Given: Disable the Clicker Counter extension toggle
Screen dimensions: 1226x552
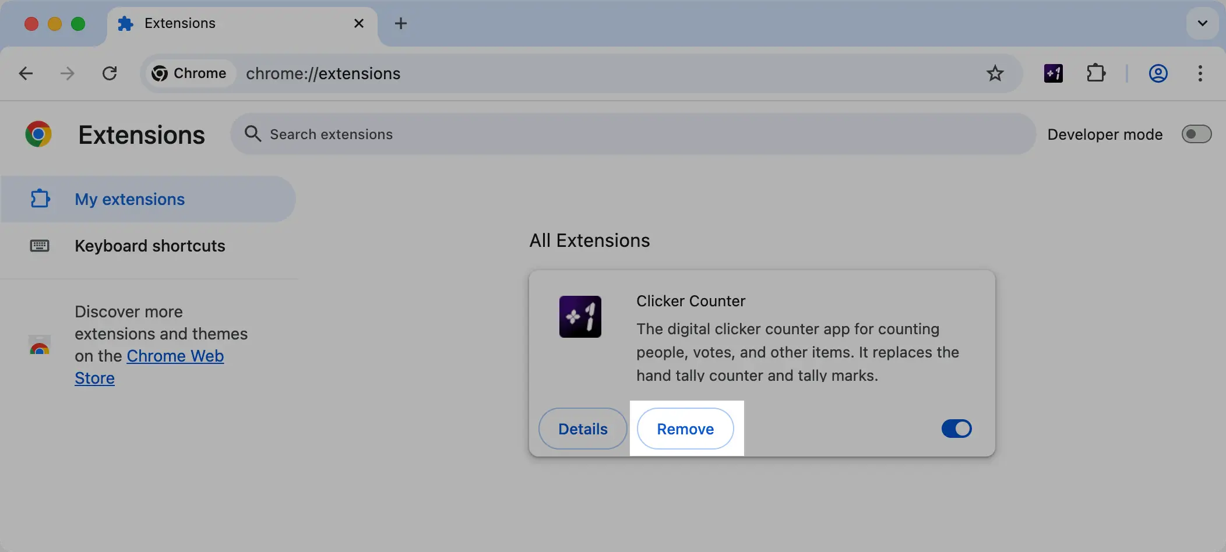Looking at the screenshot, I should point(956,429).
